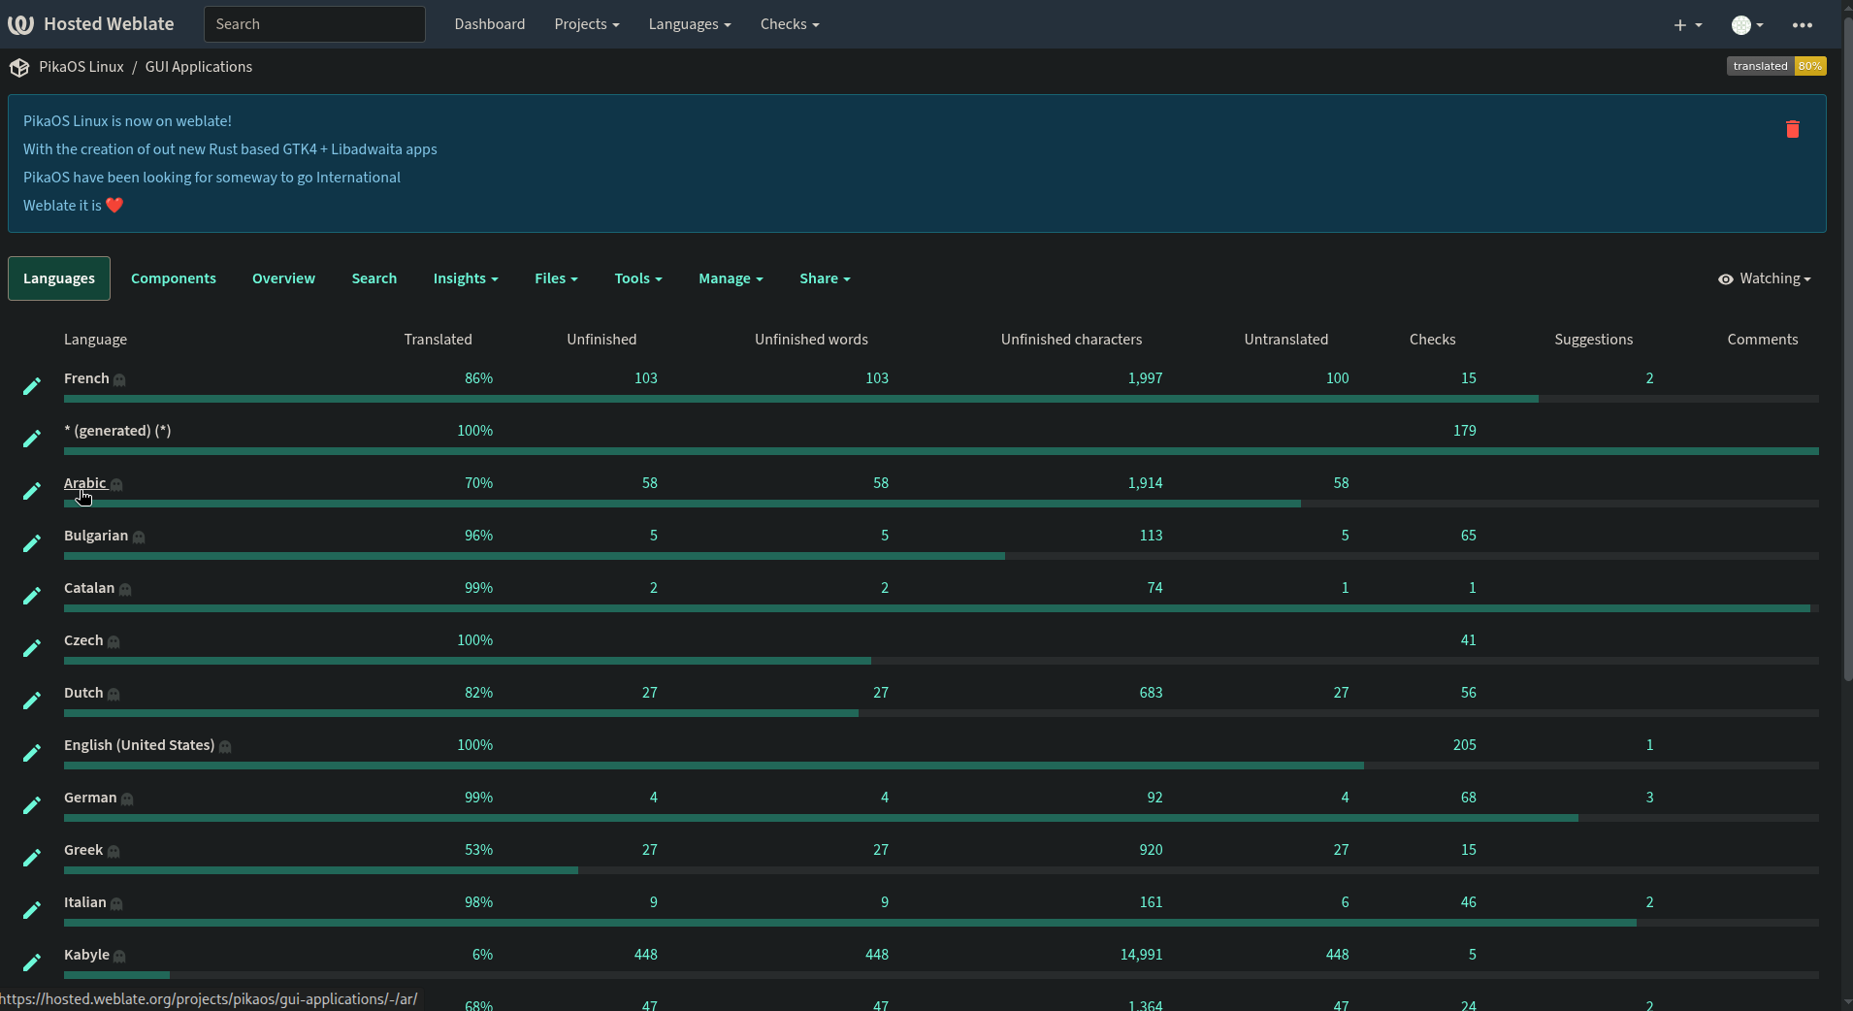Open the Tools dropdown tab
Image resolution: width=1853 pixels, height=1011 pixels.
638,278
